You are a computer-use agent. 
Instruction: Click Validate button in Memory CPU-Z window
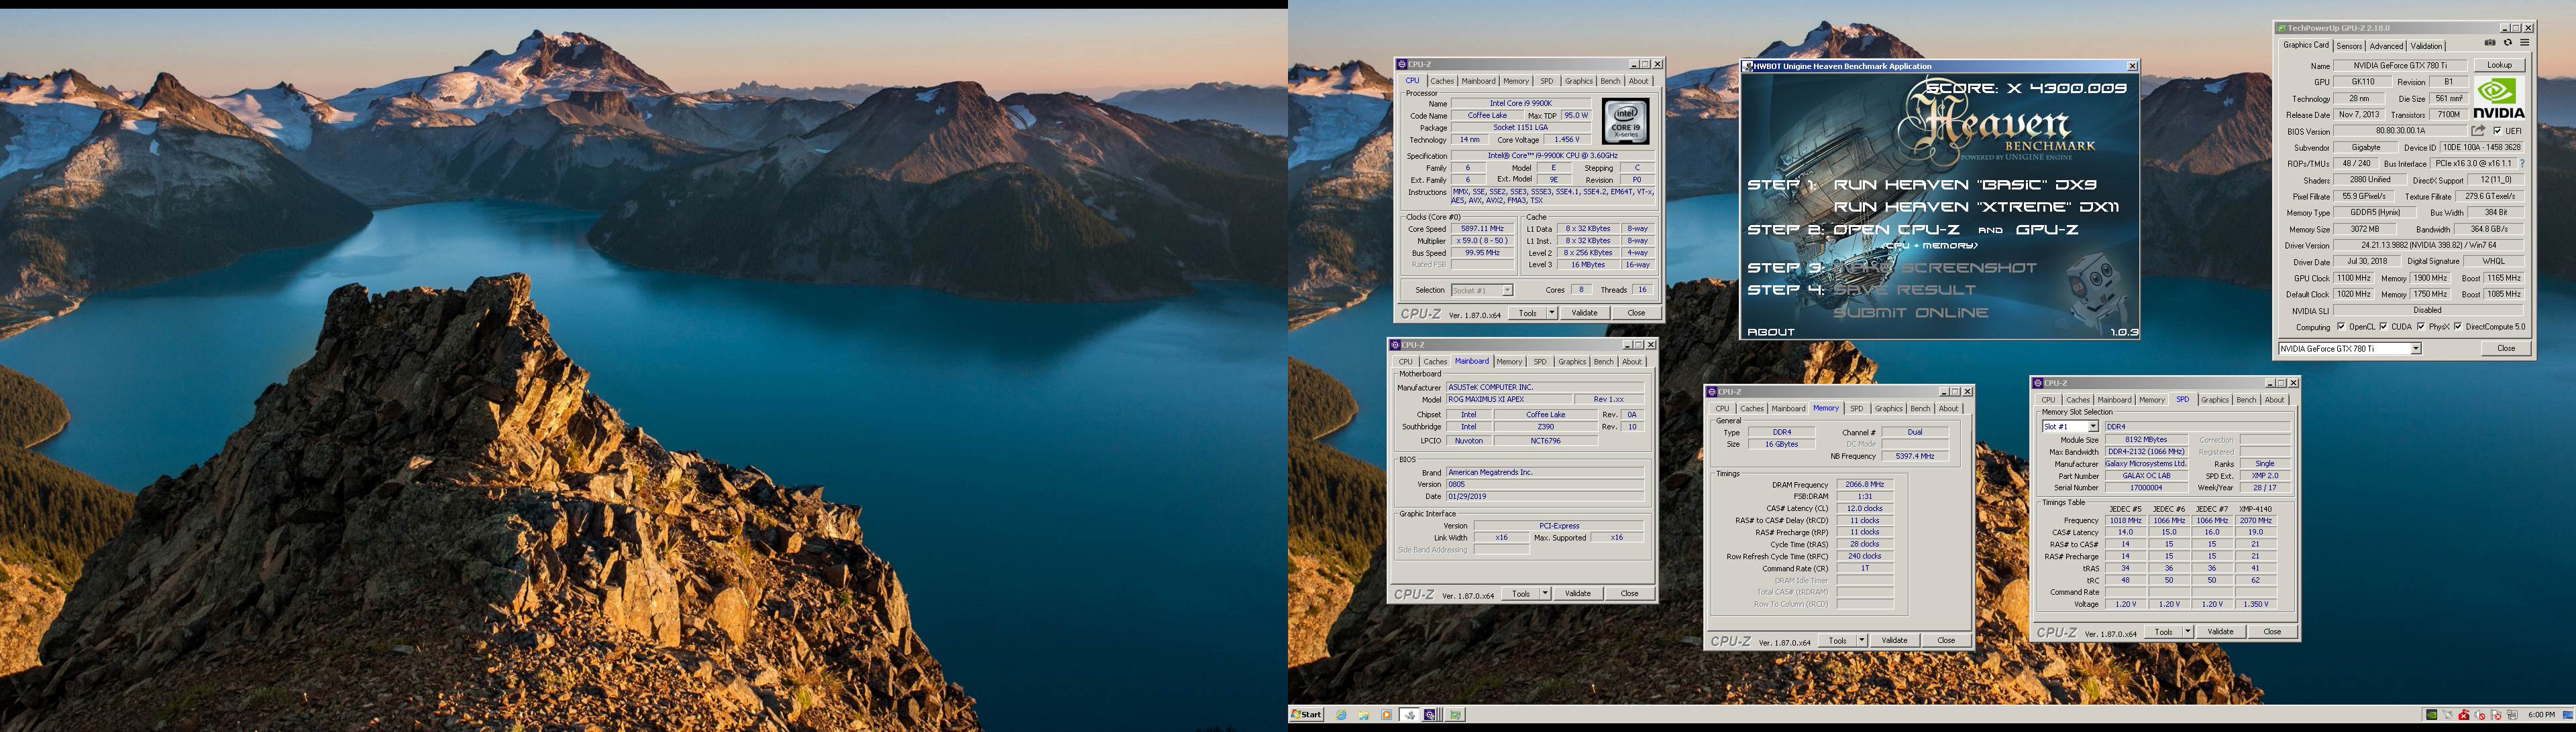point(1894,640)
